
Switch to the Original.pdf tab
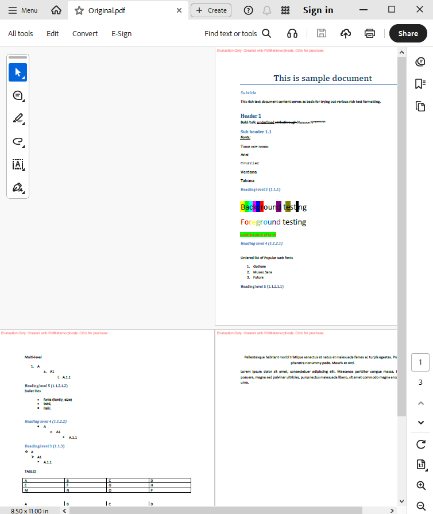coord(128,10)
